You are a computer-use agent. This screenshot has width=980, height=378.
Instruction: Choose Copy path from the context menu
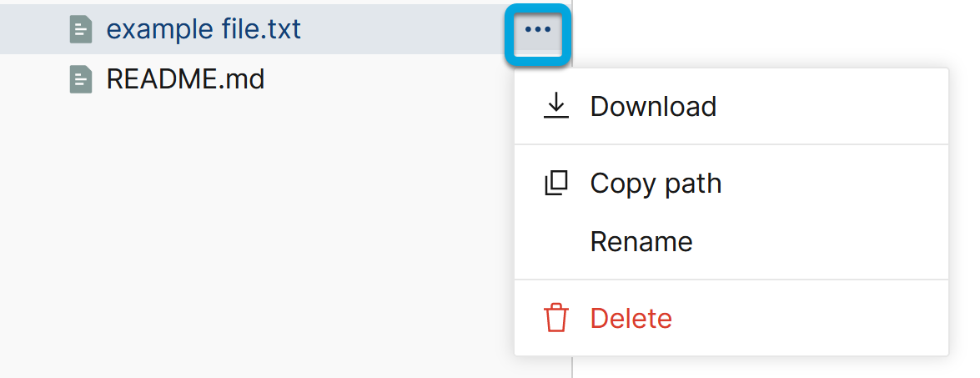tap(656, 184)
